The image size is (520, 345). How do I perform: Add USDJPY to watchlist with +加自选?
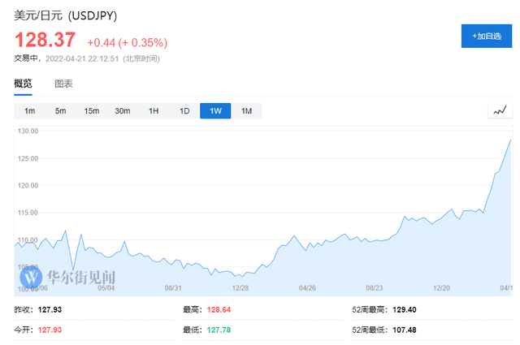coord(487,37)
